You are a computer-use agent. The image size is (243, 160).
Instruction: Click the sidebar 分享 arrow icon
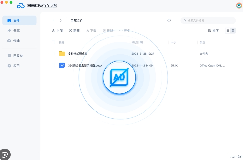pyautogui.click(x=9, y=30)
